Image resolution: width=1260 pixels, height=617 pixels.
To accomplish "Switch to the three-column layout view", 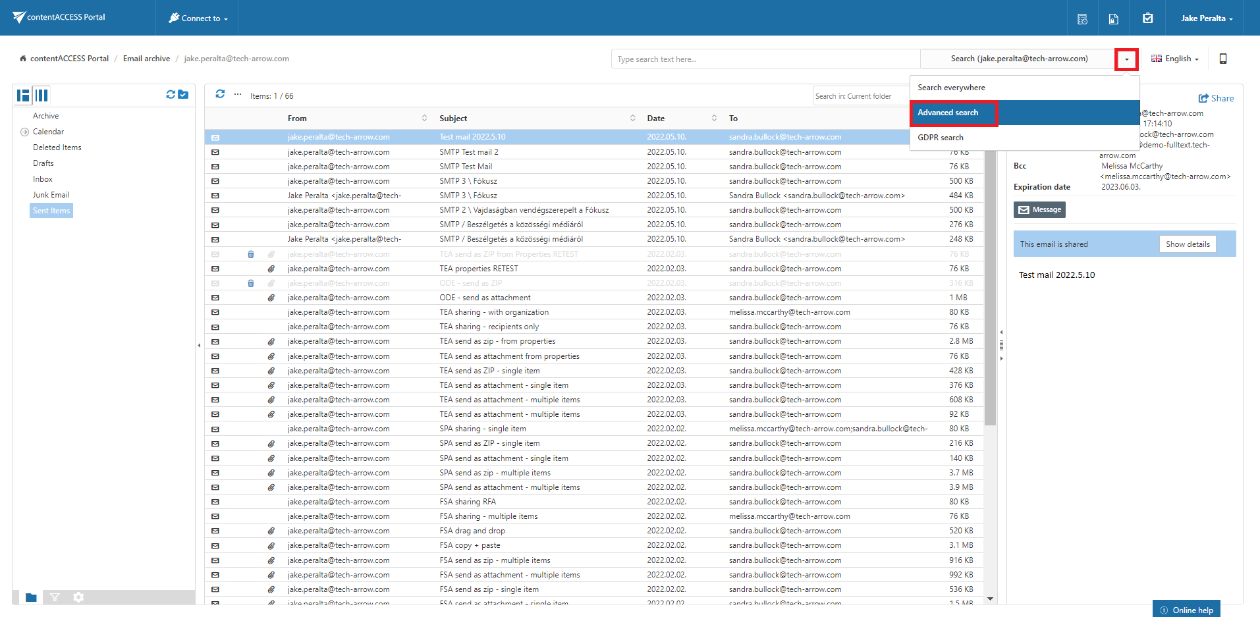I will (41, 95).
